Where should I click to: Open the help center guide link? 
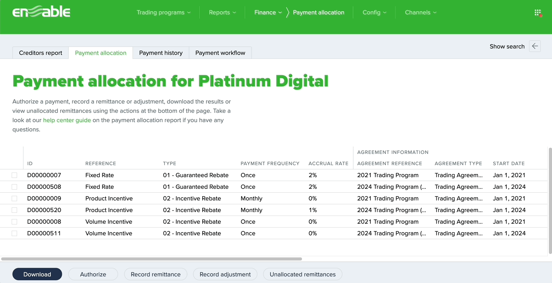click(67, 120)
